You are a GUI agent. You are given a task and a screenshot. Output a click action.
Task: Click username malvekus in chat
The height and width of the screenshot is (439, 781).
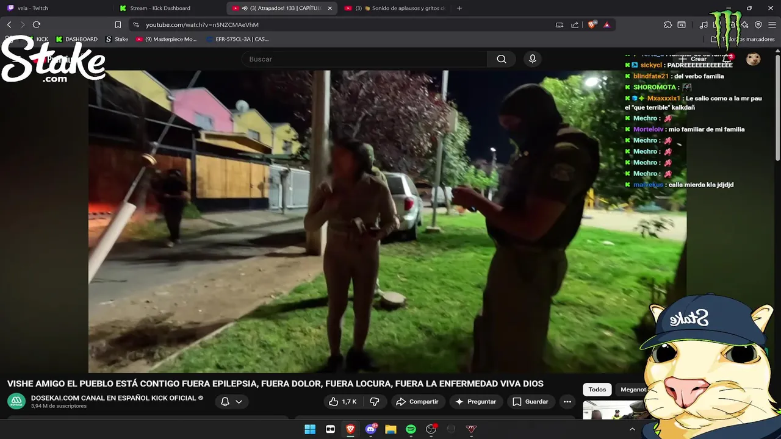[x=648, y=185]
